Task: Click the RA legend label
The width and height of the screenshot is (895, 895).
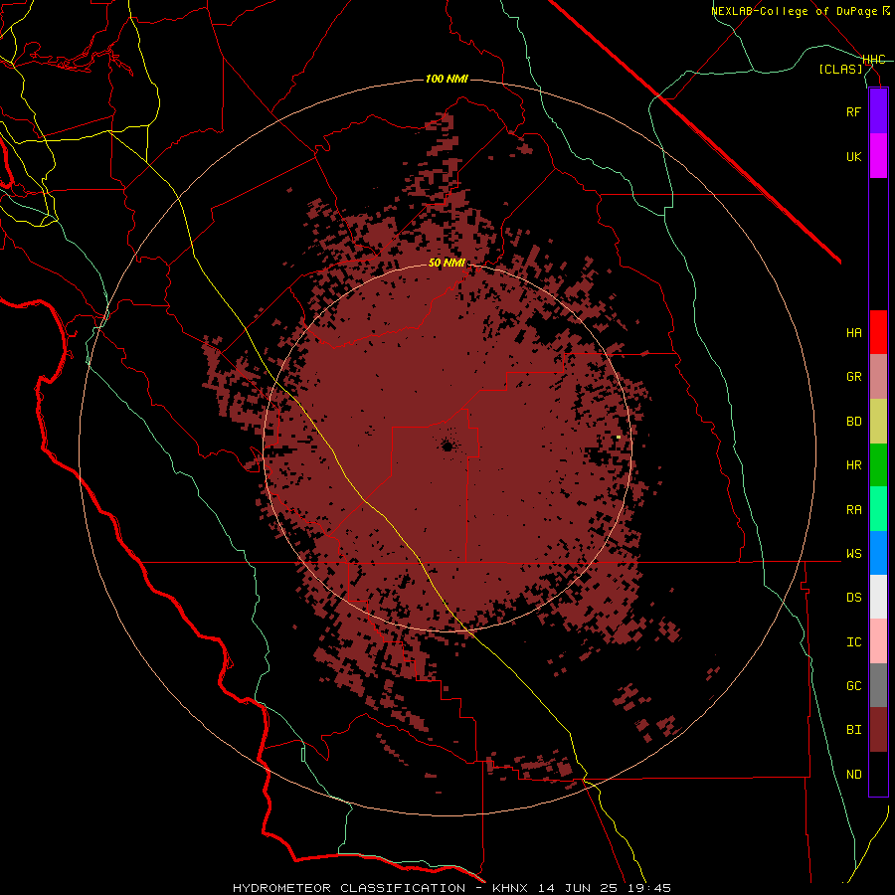Action: 853,510
